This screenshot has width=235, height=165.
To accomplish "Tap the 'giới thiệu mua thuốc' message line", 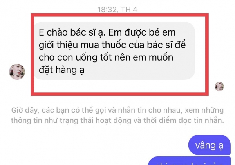I will 112,45.
